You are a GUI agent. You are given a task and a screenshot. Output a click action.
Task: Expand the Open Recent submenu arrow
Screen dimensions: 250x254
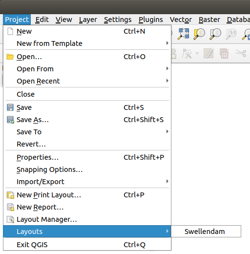click(167, 81)
